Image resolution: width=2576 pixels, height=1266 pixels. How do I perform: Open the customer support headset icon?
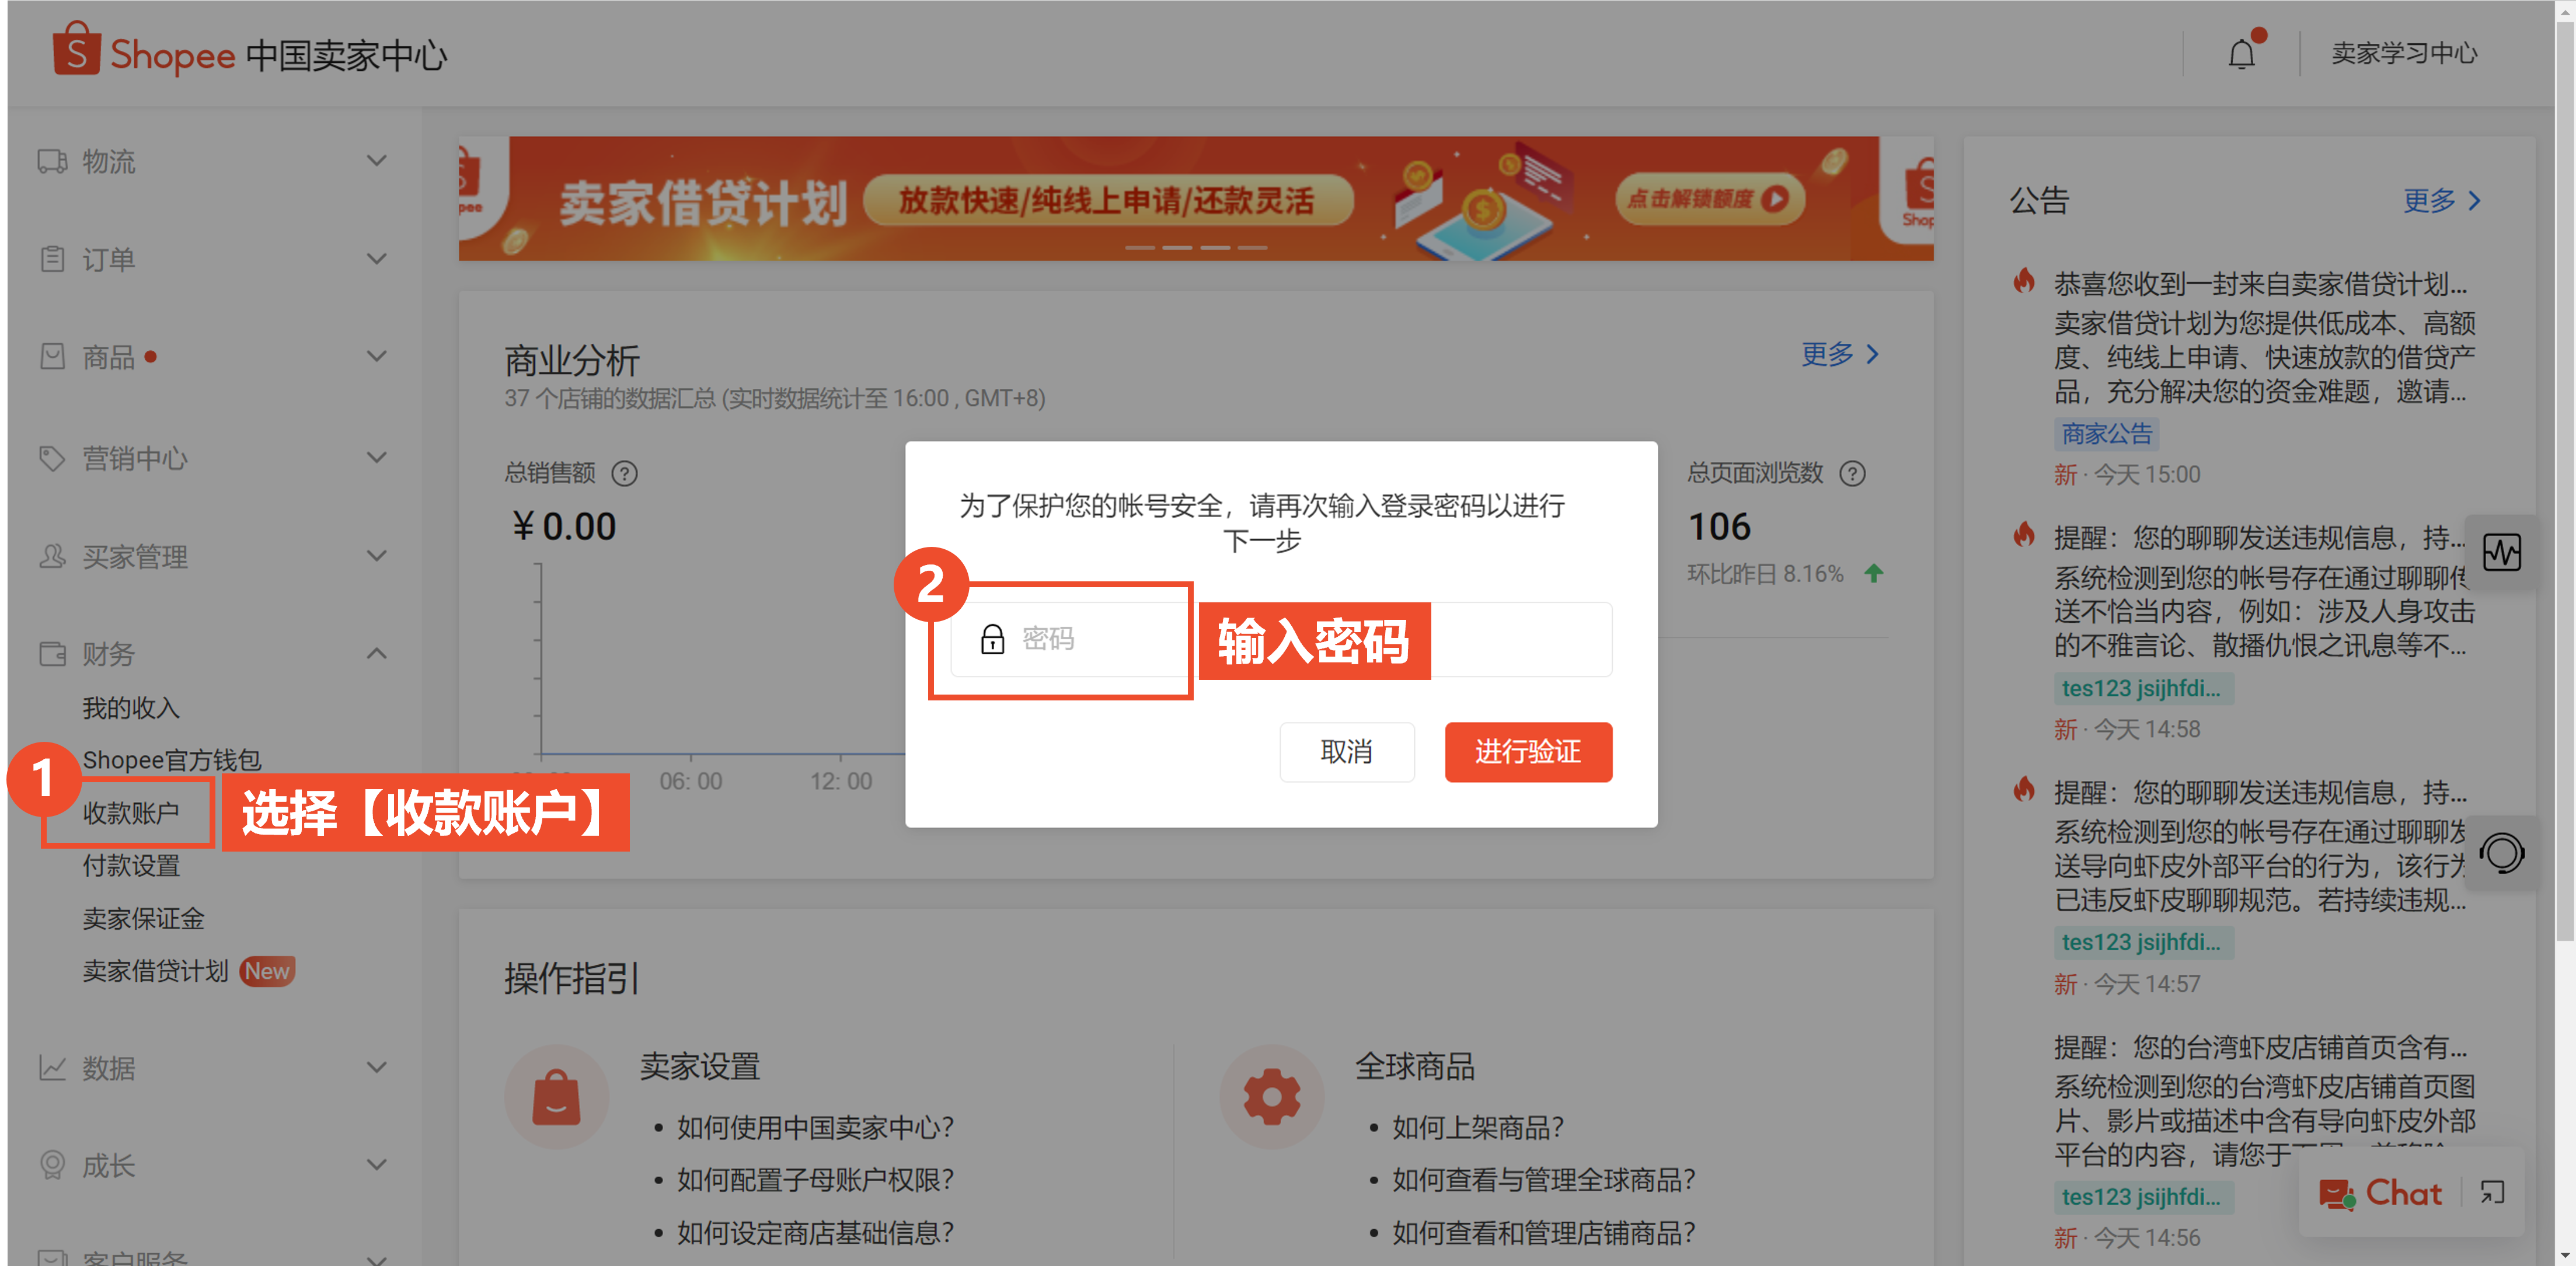2501,853
